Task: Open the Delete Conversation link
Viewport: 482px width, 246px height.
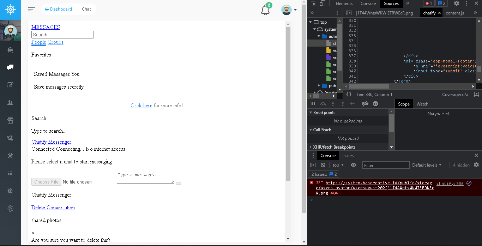Action: coord(53,208)
